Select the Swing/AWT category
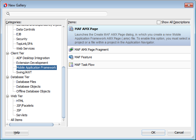The height and width of the screenshot is (140, 196). tap(24, 72)
